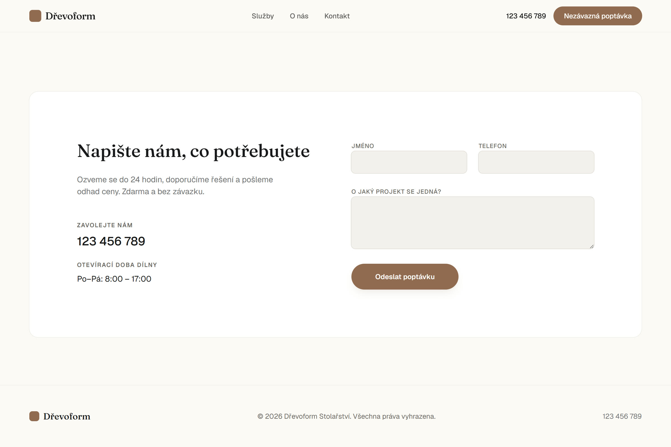Click the Telefon field label

pyautogui.click(x=492, y=146)
